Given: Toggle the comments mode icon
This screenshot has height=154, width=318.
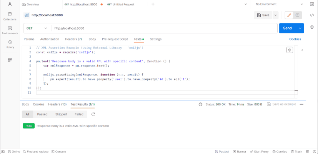Looking at the screenshot, I should tap(297, 15).
